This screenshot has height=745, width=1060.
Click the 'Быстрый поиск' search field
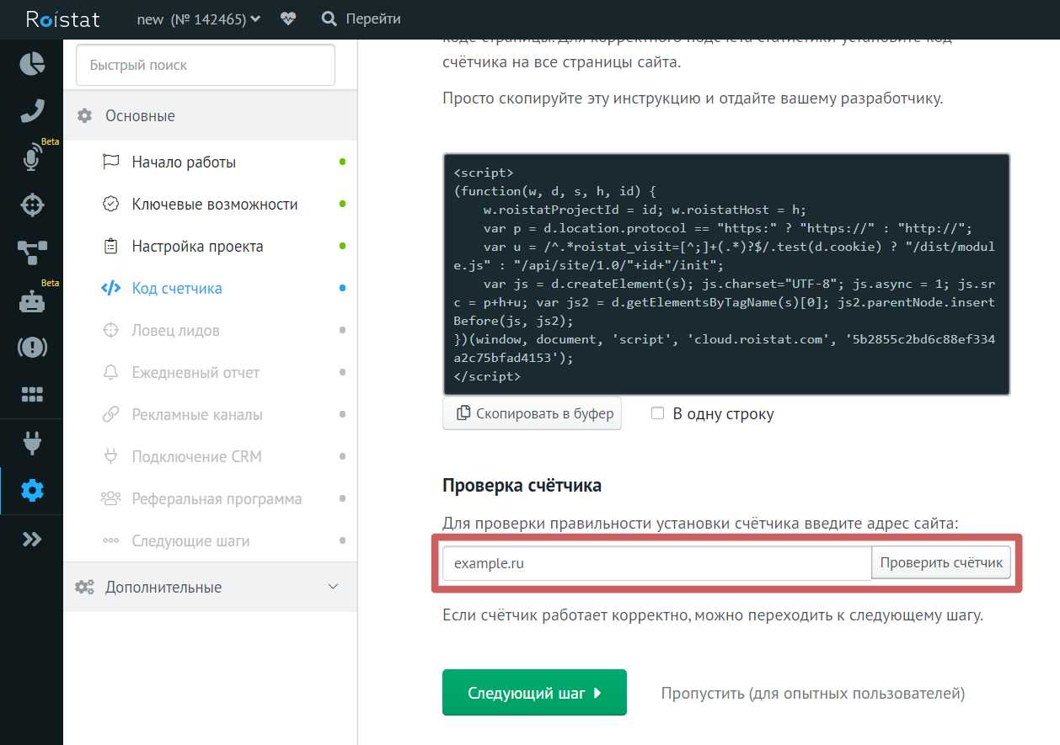pyautogui.click(x=206, y=65)
